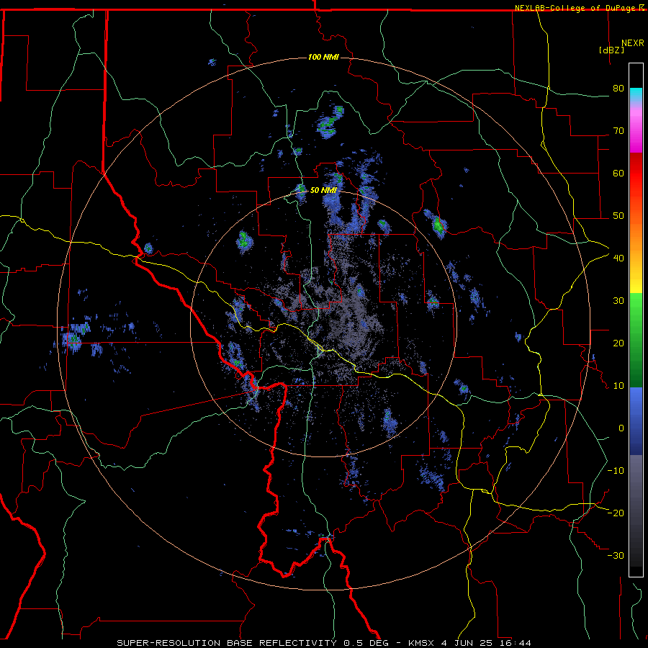
Task: Click the 0 value on the dBZ scale
Action: [x=621, y=428]
